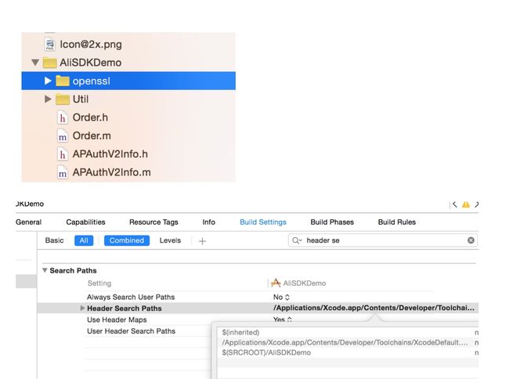Open Order.m in the navigator

92,135
